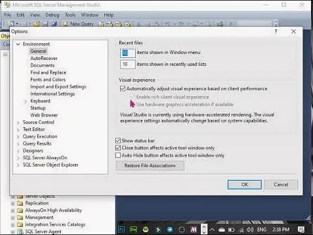Image resolution: width=313 pixels, height=235 pixels.
Task: Click the Open File folder icon in toolbar
Action: [36, 23]
